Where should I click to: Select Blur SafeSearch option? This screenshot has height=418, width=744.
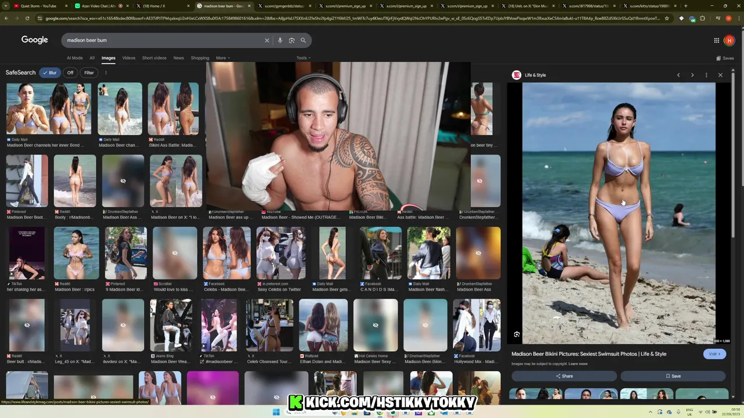click(50, 73)
